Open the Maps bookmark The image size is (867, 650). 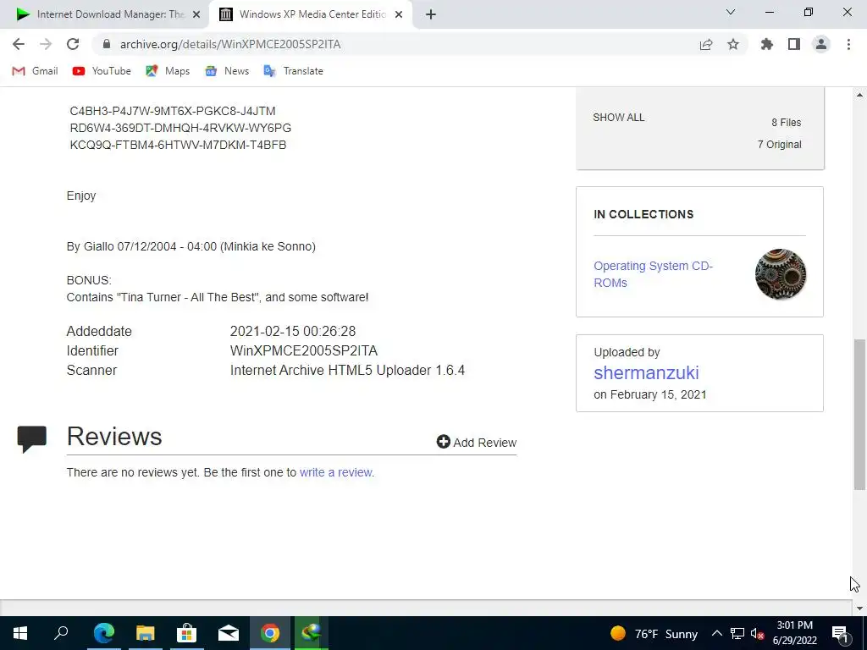point(168,71)
